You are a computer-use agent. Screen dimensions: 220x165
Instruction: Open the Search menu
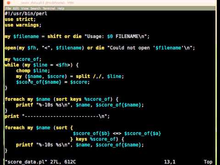coord(35,8)
